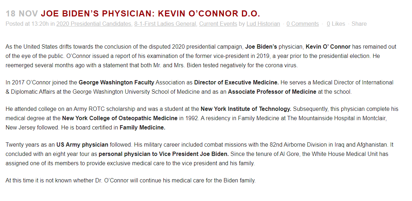The height and width of the screenshot is (201, 412).
Task: Click the Share link
Action: coord(359,24)
